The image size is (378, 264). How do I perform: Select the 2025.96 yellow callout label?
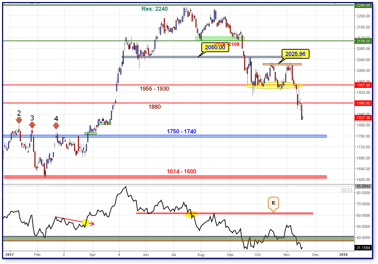point(295,54)
